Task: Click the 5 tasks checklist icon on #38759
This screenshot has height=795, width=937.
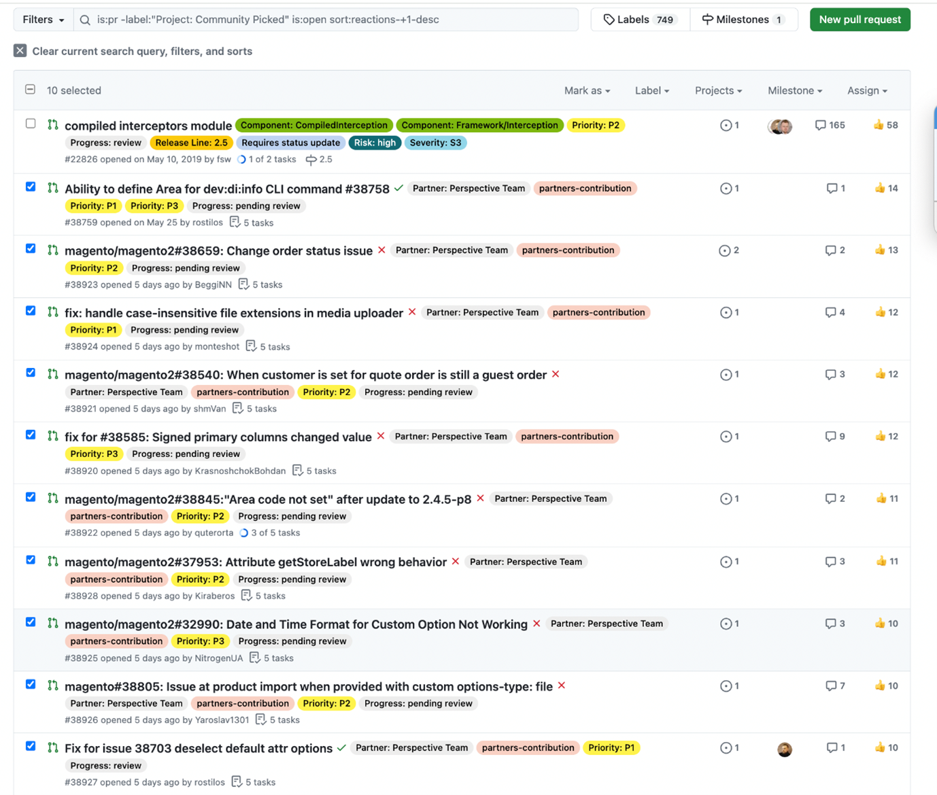Action: (x=235, y=222)
